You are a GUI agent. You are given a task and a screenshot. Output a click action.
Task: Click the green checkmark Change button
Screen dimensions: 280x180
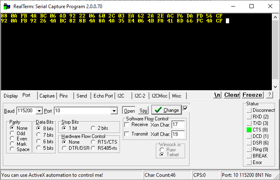166,110
